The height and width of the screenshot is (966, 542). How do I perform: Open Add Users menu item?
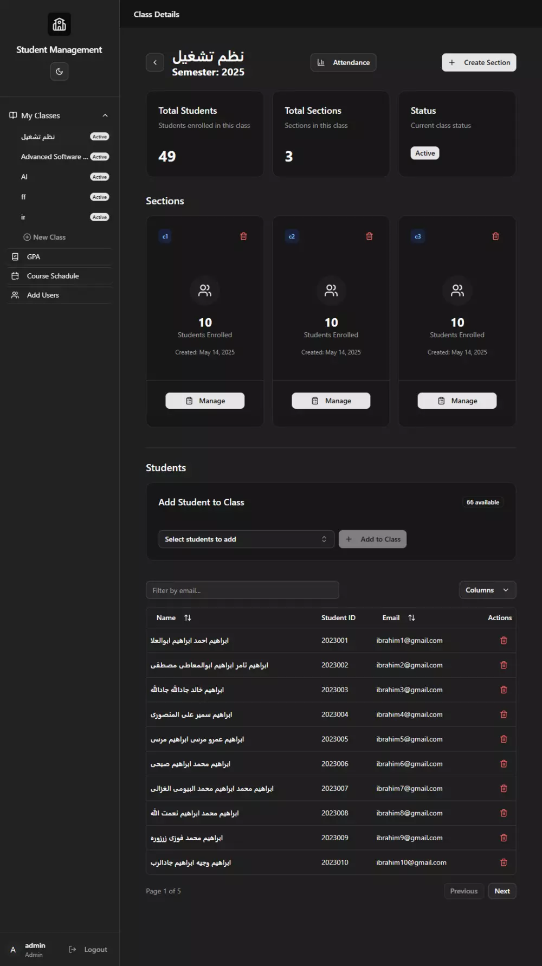click(59, 295)
